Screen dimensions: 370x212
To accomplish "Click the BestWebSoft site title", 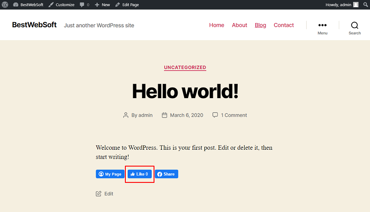I will 34,25.
